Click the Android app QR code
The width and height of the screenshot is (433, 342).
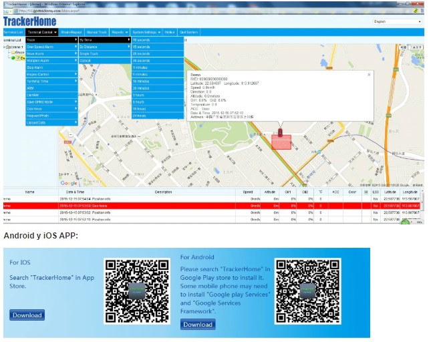[x=307, y=291]
